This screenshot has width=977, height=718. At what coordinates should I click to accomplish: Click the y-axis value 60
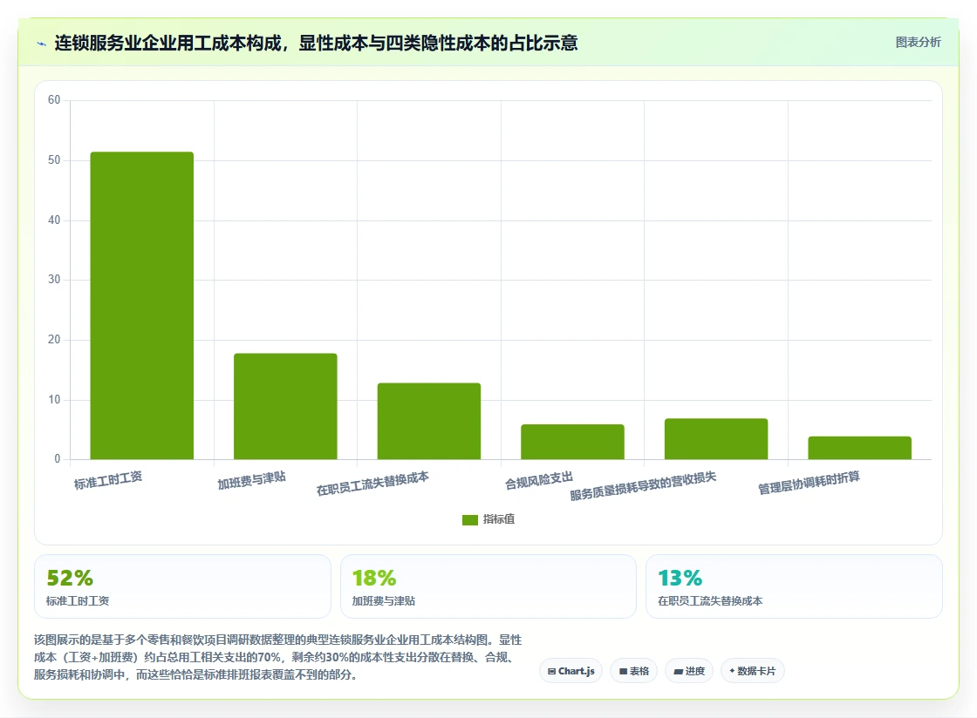point(54,100)
